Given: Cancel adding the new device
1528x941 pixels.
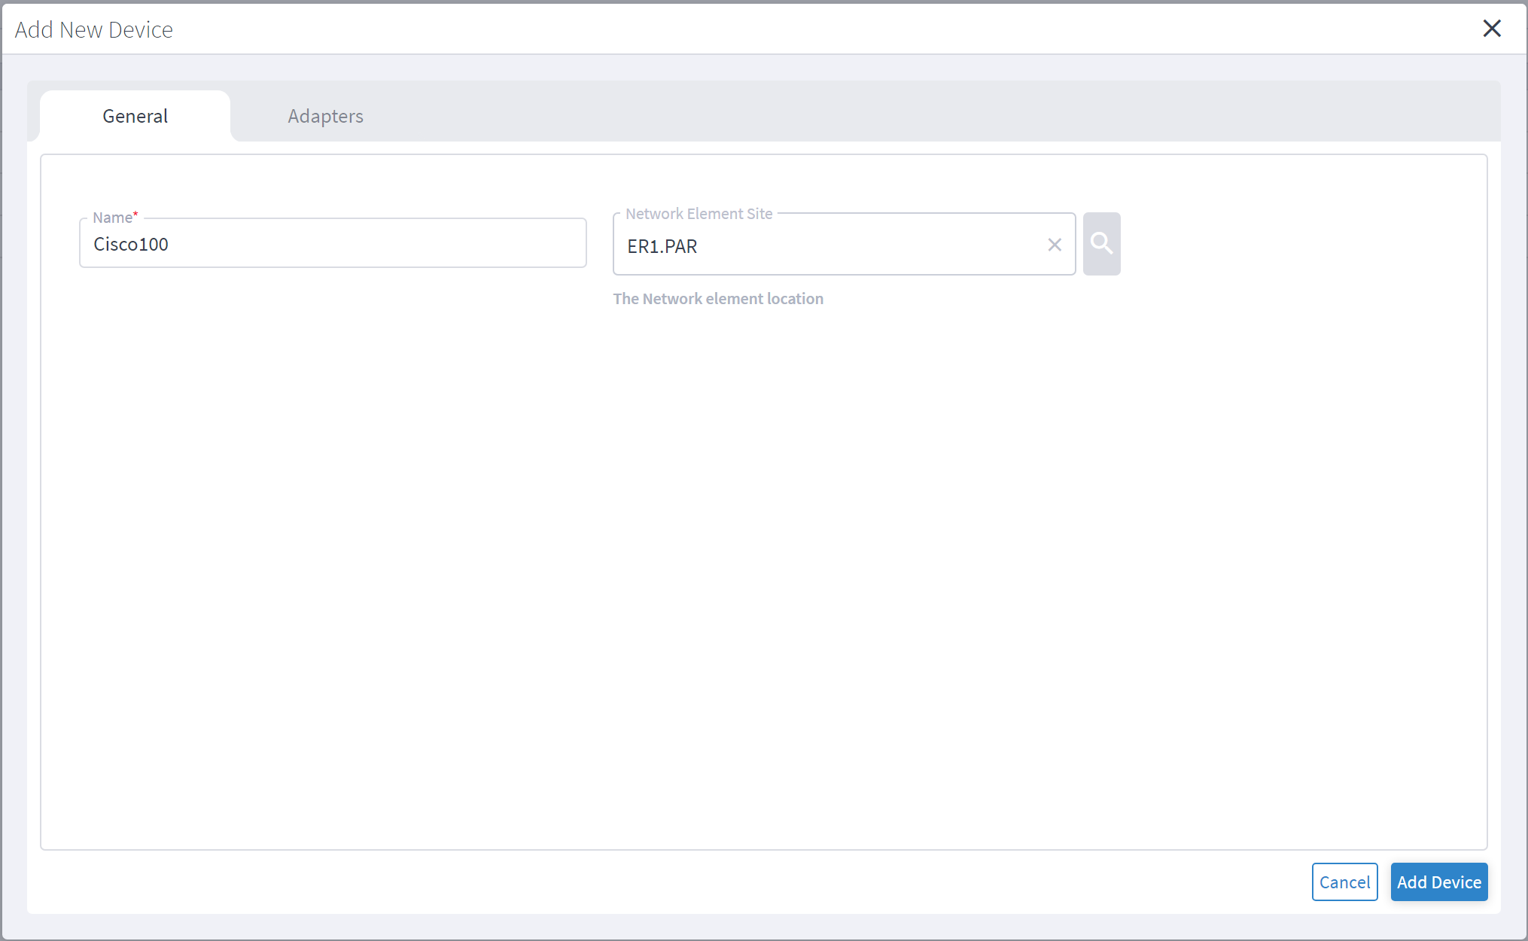Looking at the screenshot, I should tap(1344, 882).
